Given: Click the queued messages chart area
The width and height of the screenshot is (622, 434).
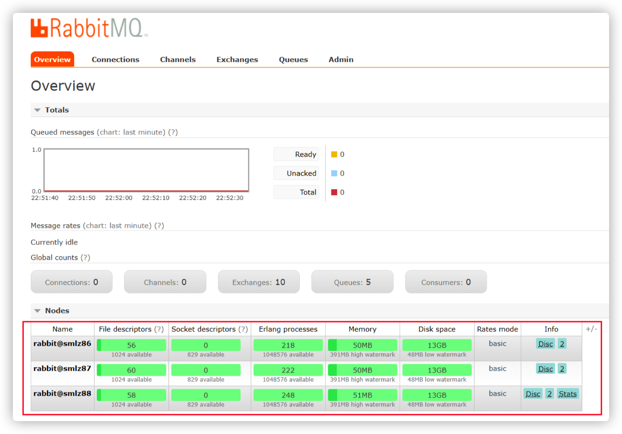Looking at the screenshot, I should 146,170.
